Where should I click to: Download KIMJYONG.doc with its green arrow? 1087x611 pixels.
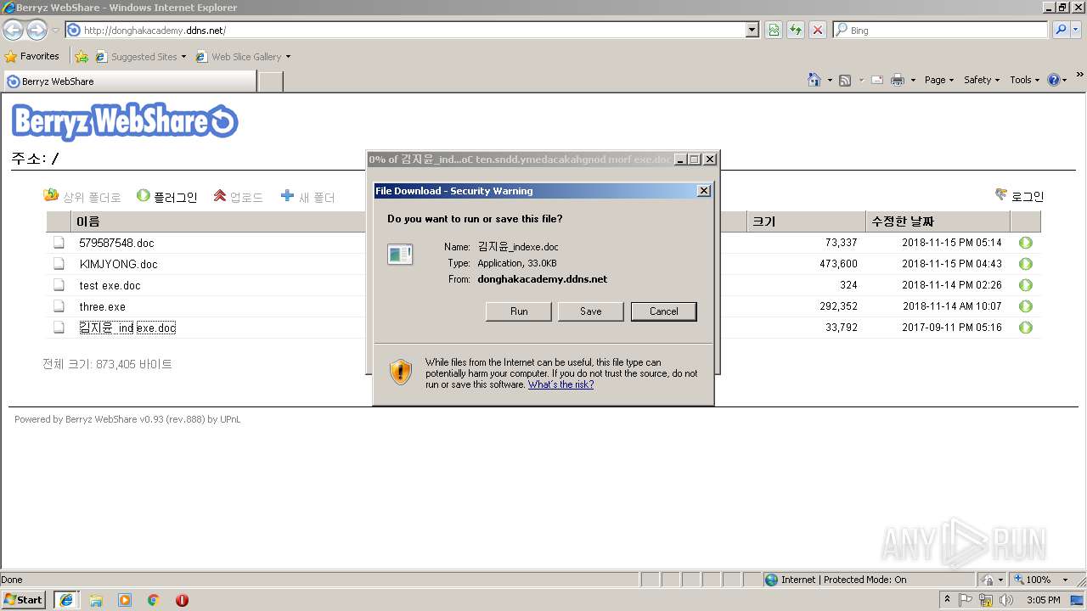click(x=1026, y=264)
